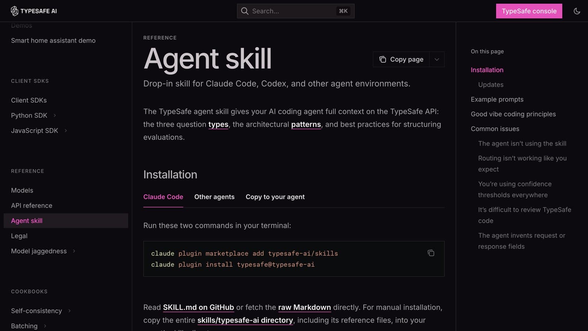The width and height of the screenshot is (588, 331).
Task: Open Models sidebar item
Action: [22, 191]
